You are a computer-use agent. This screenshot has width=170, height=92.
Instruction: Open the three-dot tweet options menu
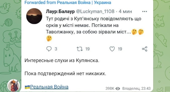[x=145, y=12]
